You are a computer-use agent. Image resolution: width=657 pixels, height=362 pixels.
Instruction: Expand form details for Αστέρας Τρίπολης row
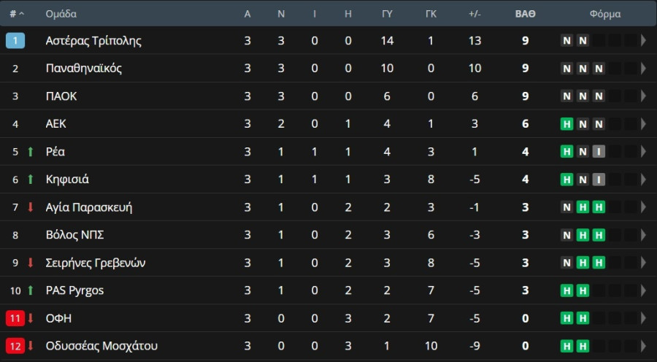click(644, 41)
